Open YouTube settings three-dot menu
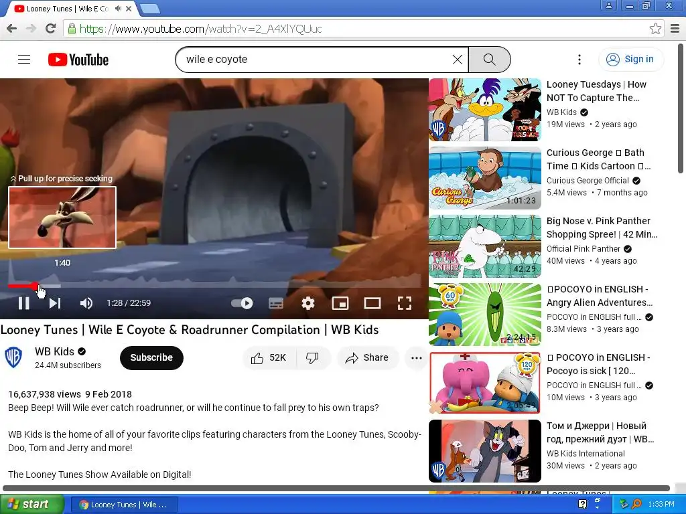This screenshot has width=686, height=514. [579, 60]
